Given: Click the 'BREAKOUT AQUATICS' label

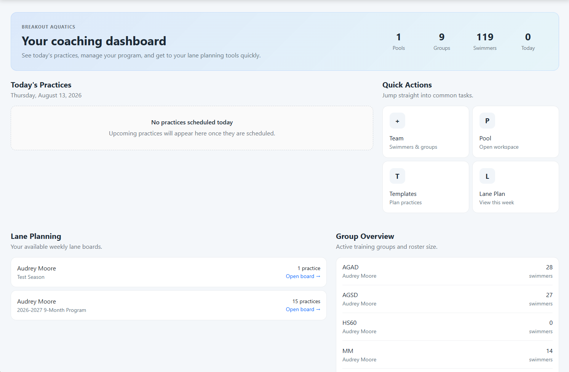Looking at the screenshot, I should 48,27.
